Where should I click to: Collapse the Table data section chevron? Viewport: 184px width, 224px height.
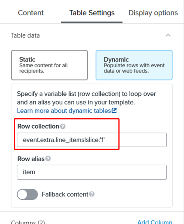168,35
